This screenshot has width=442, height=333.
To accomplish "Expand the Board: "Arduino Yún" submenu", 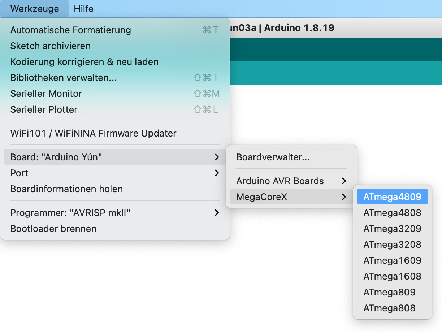I will point(115,157).
